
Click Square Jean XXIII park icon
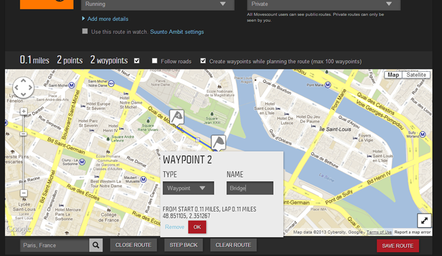(212, 114)
